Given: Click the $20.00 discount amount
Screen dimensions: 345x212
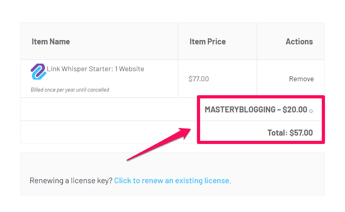Looking at the screenshot, I should coord(295,110).
